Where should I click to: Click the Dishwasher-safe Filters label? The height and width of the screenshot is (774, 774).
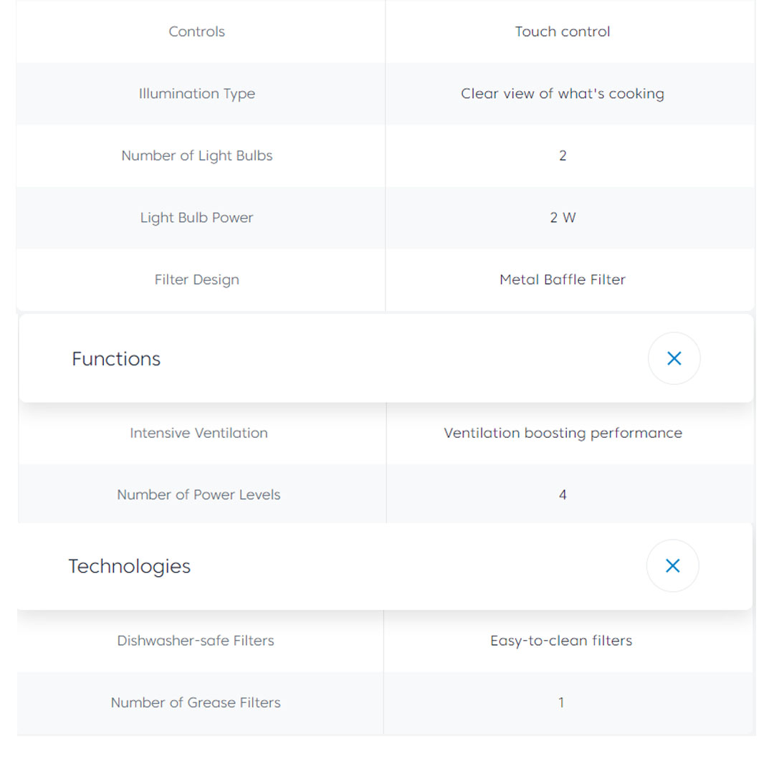(x=196, y=641)
